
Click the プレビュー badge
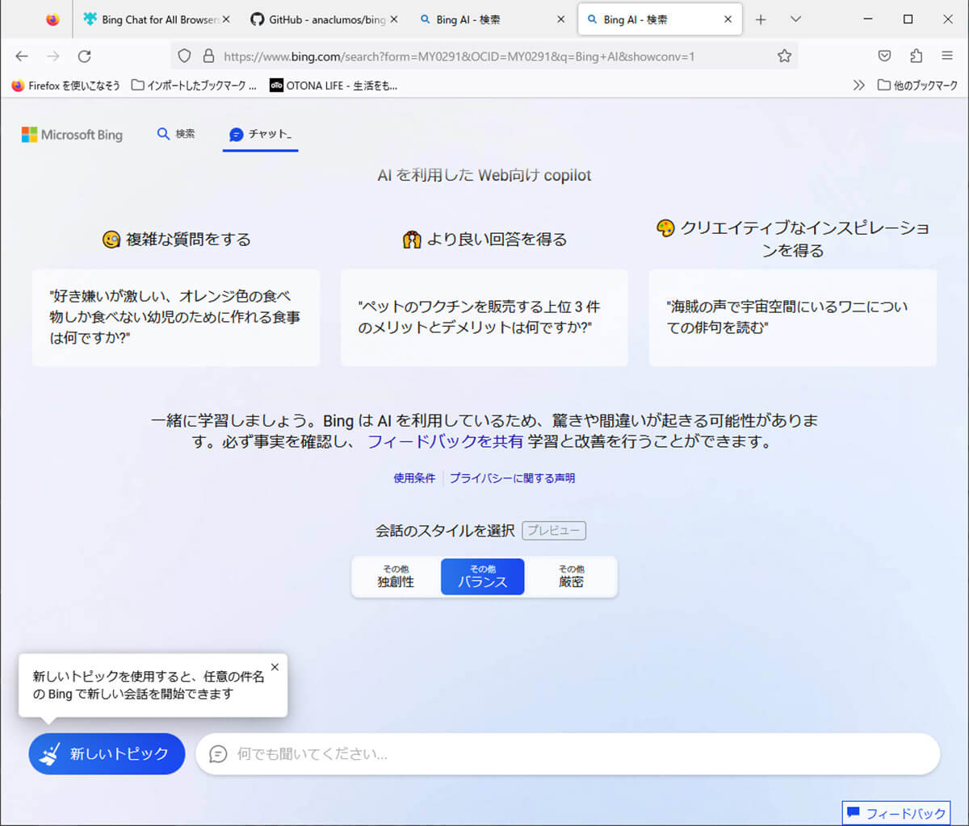click(x=554, y=531)
